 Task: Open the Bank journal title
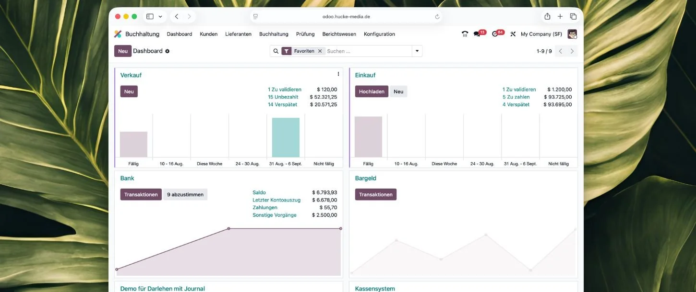(x=127, y=178)
